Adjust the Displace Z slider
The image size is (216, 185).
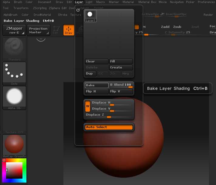(109, 117)
